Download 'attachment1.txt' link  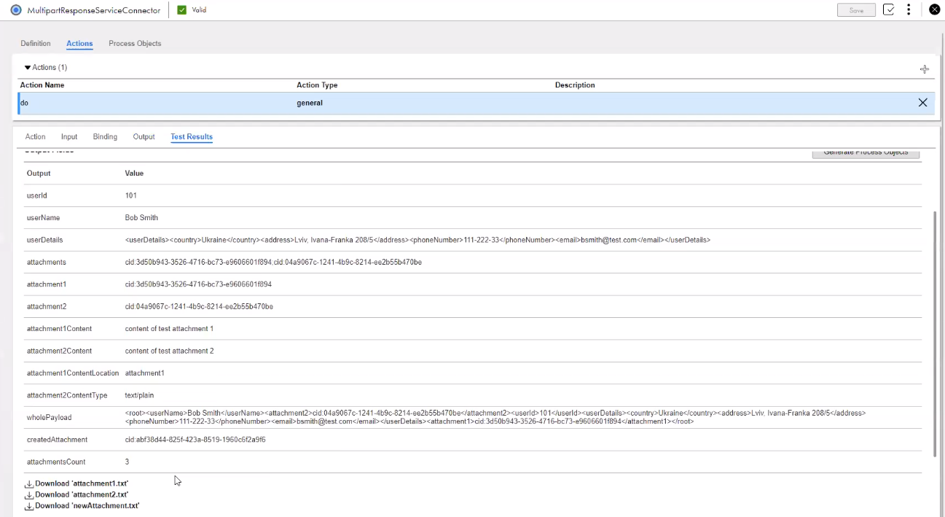pyautogui.click(x=82, y=484)
